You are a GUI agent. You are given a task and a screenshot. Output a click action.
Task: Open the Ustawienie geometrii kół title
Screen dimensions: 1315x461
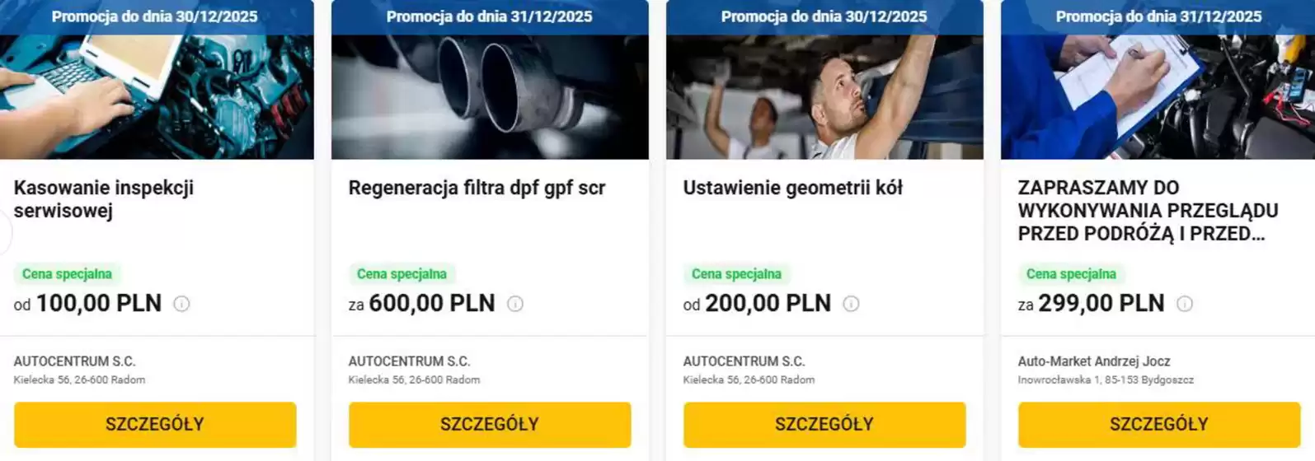tap(792, 188)
